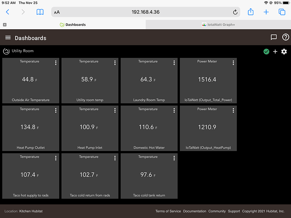Go back with Safari back arrow
Screen dimensions: 291x218
click(7, 12)
